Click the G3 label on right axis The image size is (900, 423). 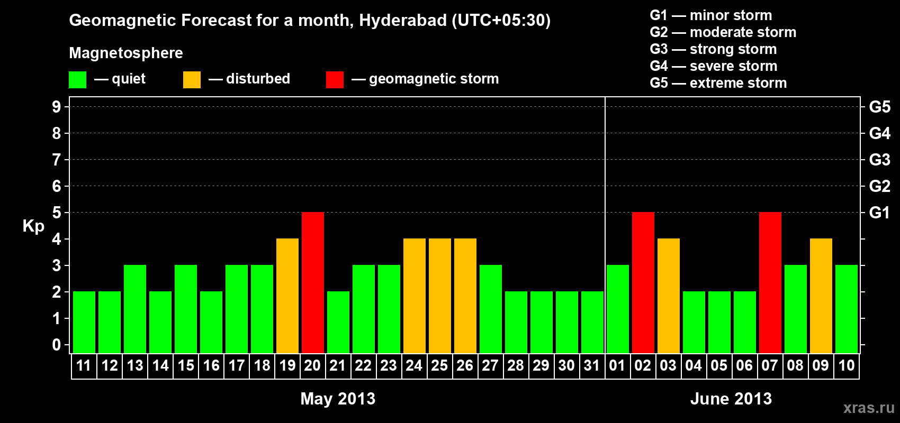coord(879,160)
